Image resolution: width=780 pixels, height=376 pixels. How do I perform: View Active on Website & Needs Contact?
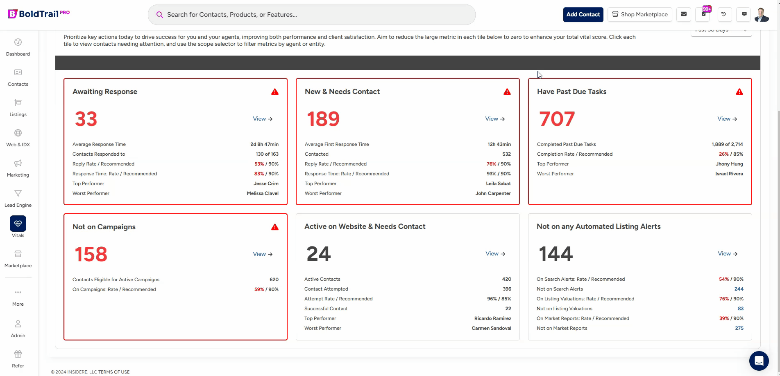click(495, 254)
